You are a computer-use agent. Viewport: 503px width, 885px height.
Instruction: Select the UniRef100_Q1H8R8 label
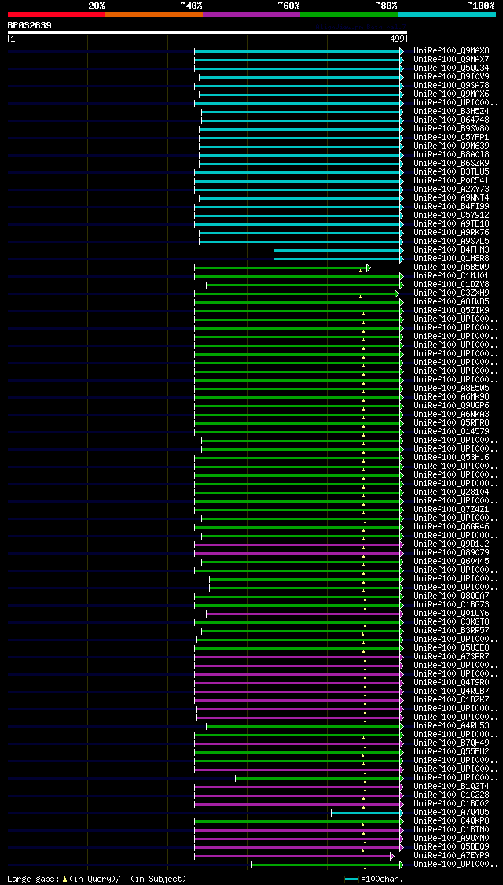(x=451, y=259)
